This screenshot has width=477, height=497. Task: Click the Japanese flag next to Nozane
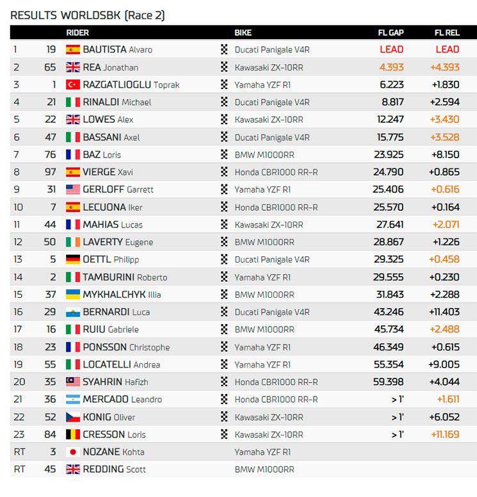pyautogui.click(x=73, y=452)
